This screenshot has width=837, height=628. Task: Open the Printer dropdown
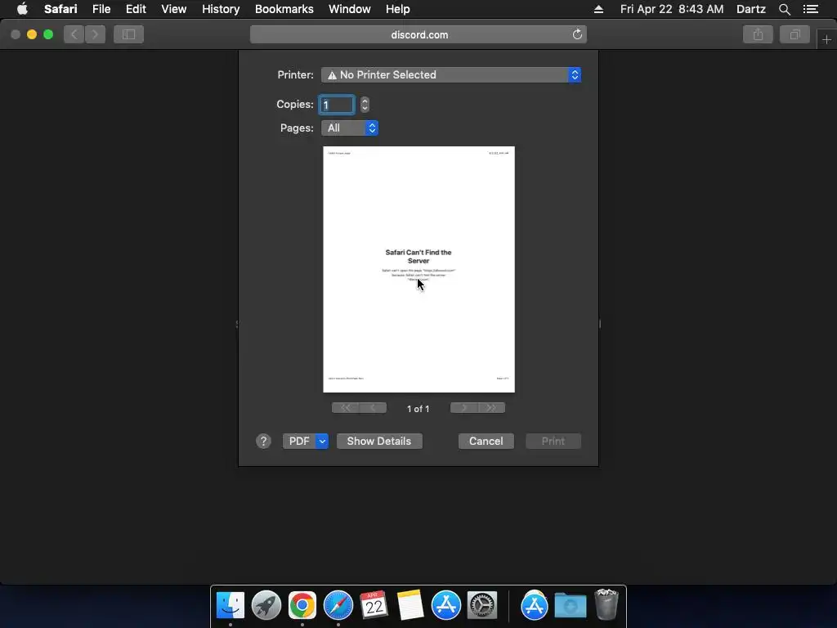[451, 74]
